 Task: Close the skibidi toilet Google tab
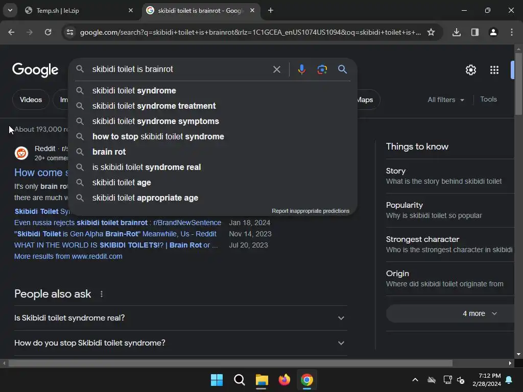click(x=252, y=10)
